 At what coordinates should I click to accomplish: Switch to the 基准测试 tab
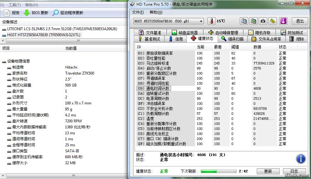[x=149, y=39]
